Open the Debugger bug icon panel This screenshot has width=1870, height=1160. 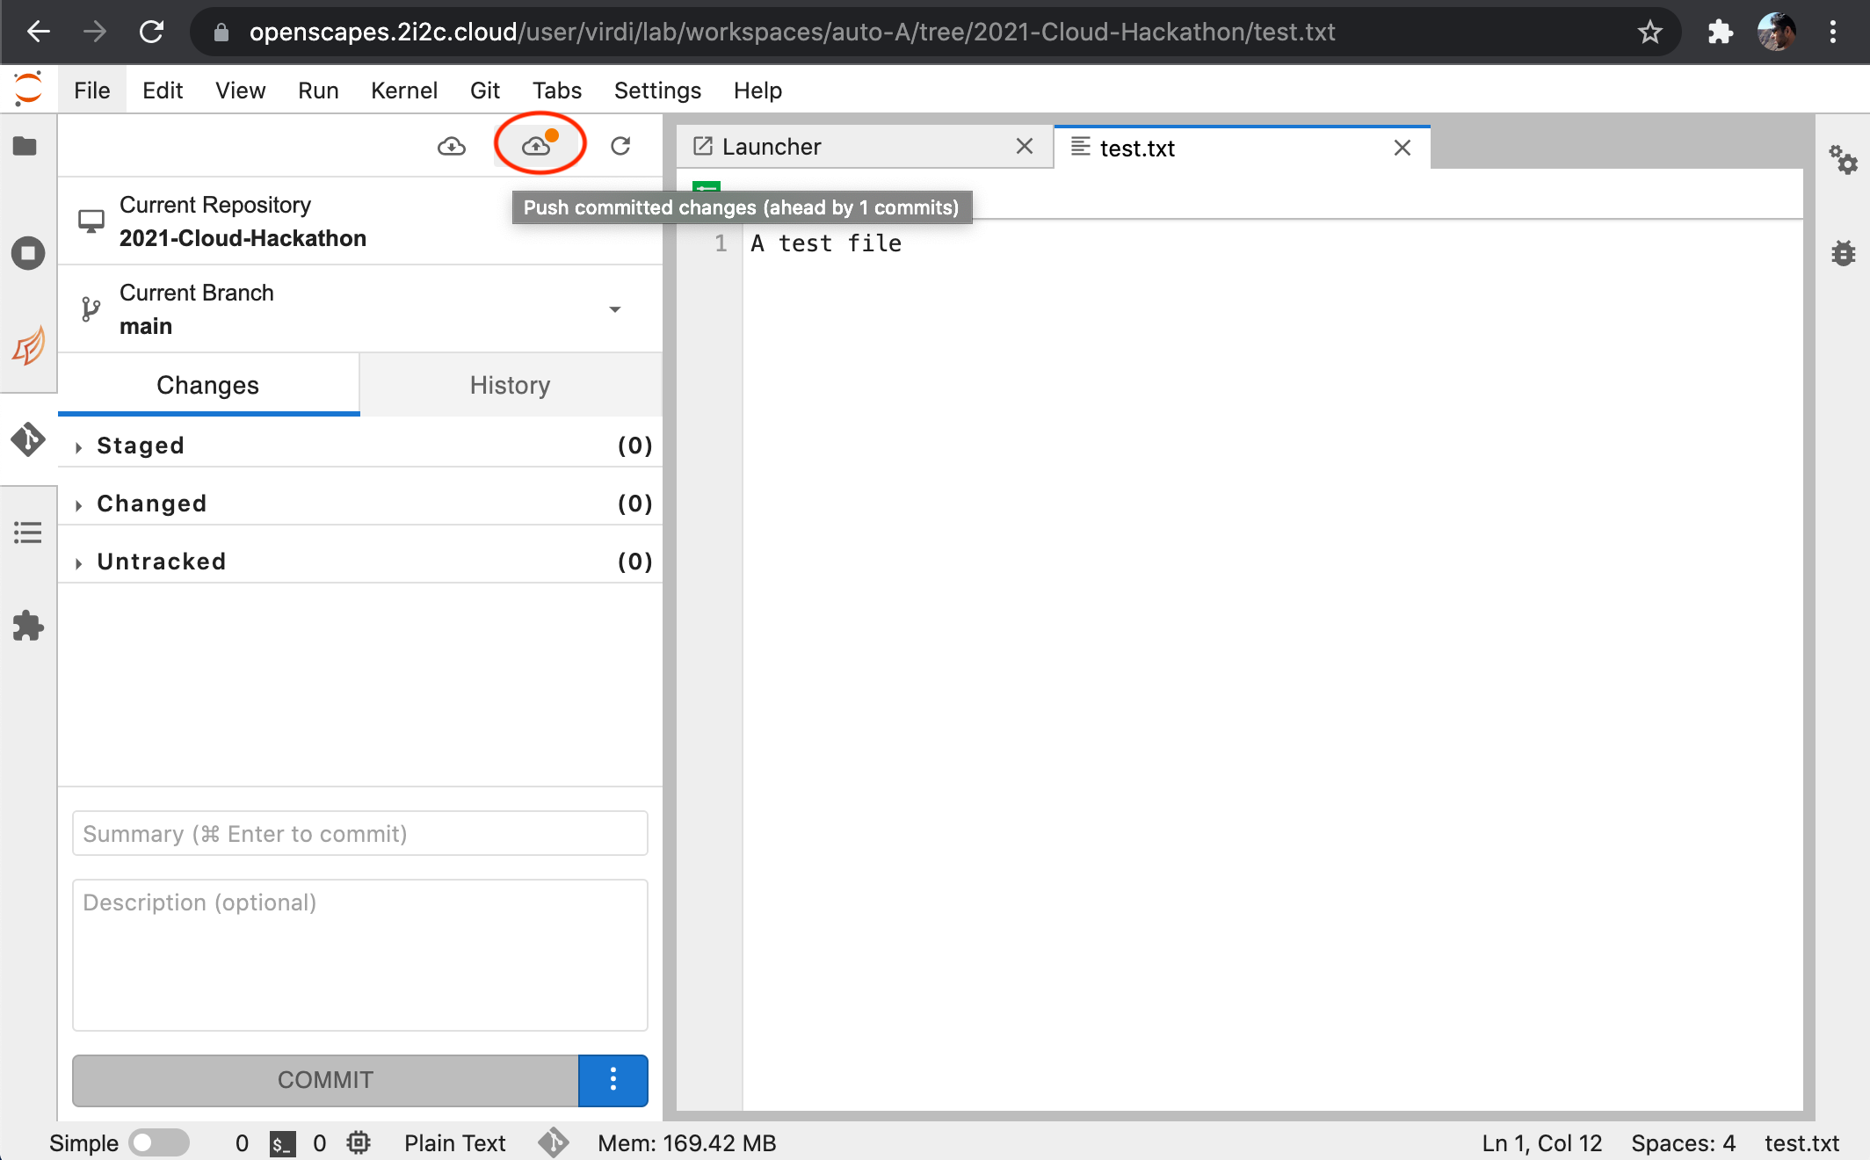pyautogui.click(x=1843, y=253)
